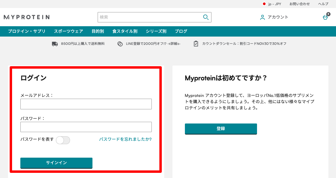This screenshot has height=178, width=336.
Task: Open the カウントダウンセール NOV30 promo
Action: [244, 44]
